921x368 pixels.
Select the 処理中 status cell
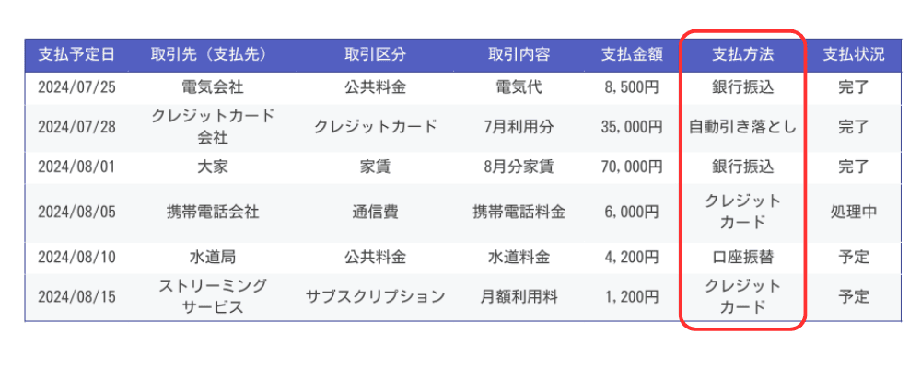tap(854, 213)
